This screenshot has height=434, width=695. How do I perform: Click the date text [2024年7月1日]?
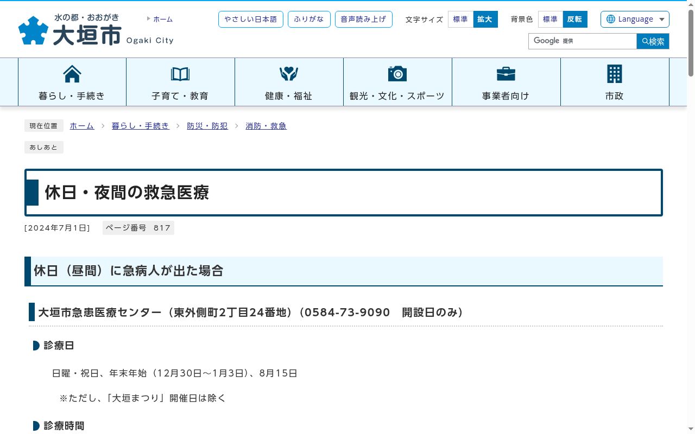(x=57, y=228)
